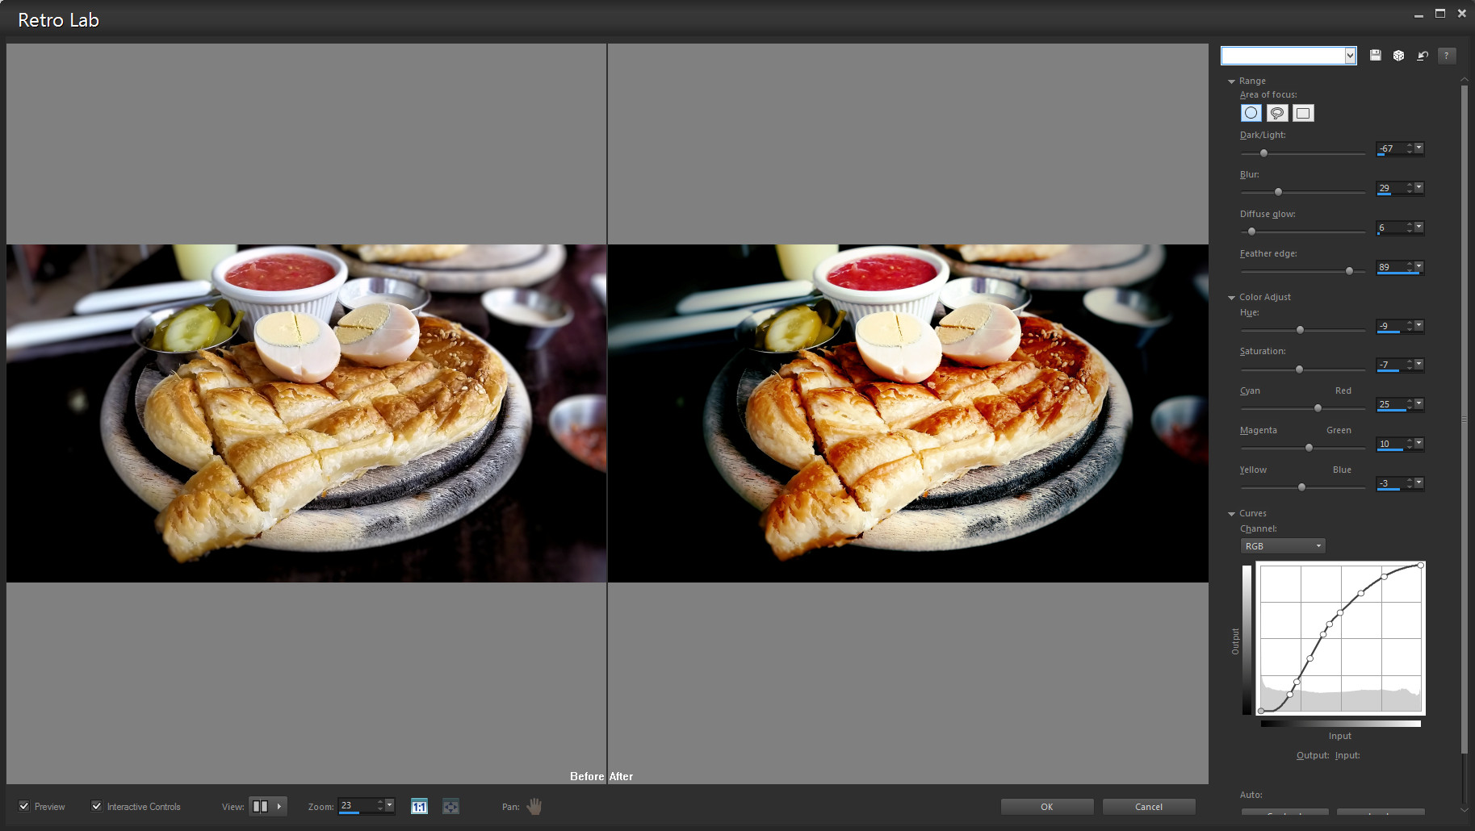Click the Reset to default arrow icon
1475x831 pixels.
pos(1423,56)
